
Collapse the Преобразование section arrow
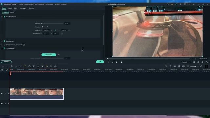pyautogui.click(x=2, y=17)
